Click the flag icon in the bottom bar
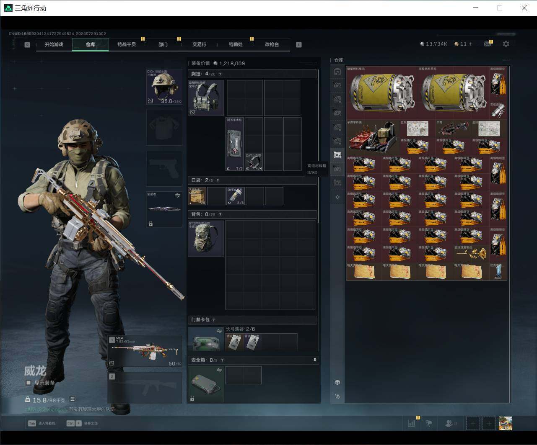The image size is (537, 445). click(429, 423)
